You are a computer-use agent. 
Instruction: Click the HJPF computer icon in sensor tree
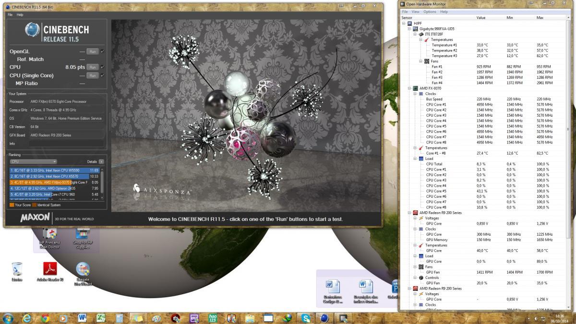coord(409,23)
